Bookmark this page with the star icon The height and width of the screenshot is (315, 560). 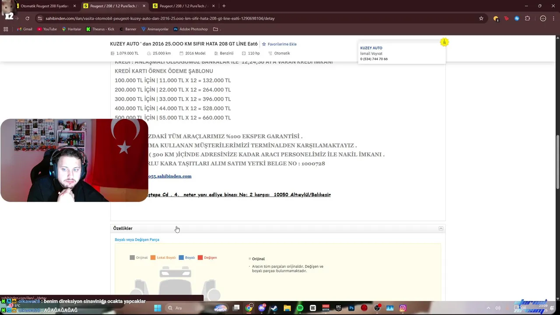pos(481,18)
